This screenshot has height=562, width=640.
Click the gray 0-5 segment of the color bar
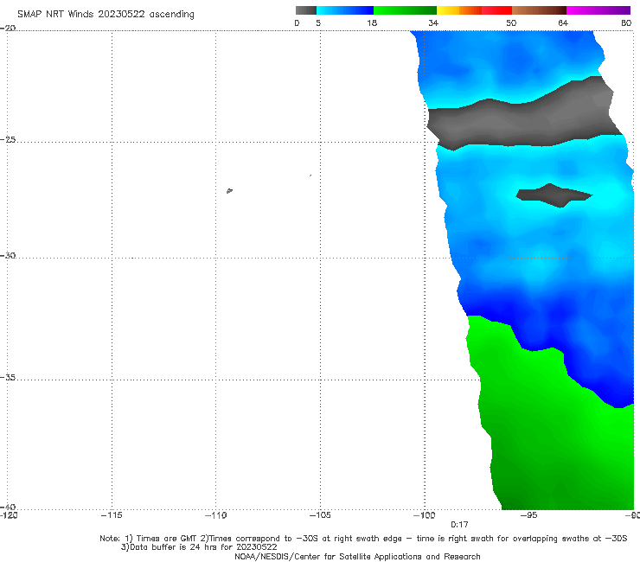click(305, 10)
